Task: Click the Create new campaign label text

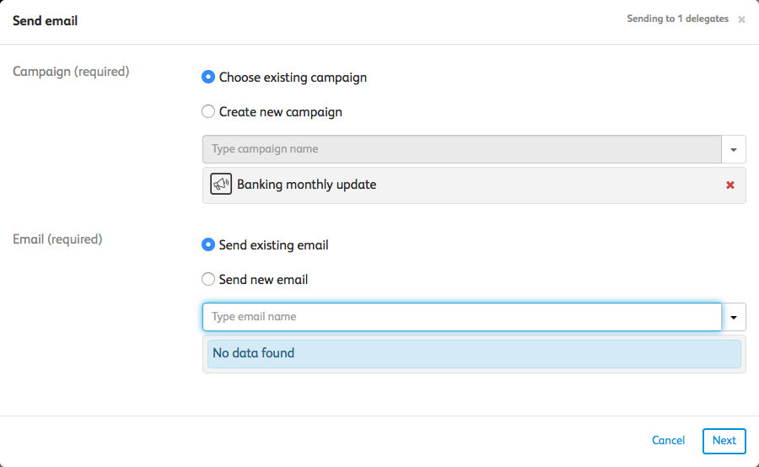Action: (280, 111)
